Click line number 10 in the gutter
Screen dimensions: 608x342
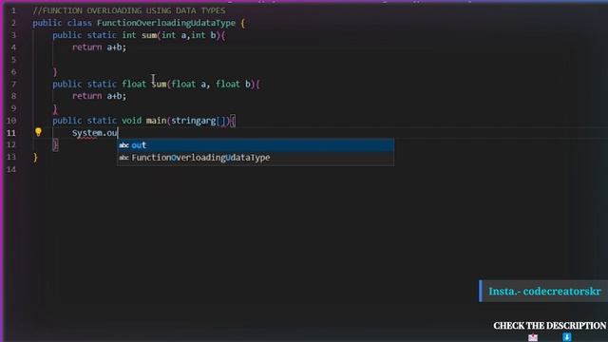11,121
